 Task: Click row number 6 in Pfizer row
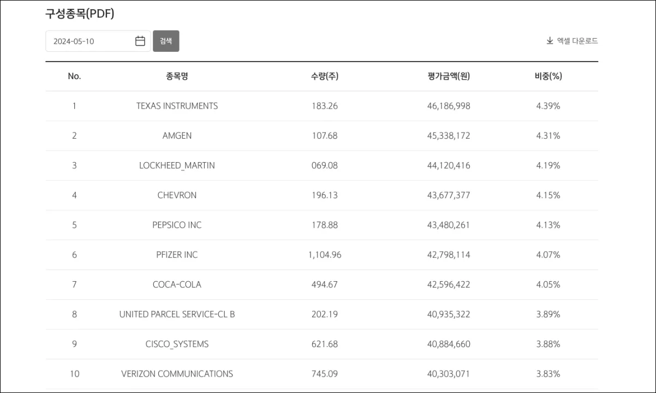click(74, 255)
